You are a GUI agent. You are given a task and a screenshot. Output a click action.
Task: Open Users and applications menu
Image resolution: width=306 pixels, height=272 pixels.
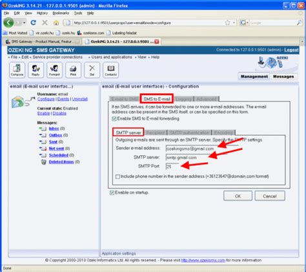pos(112,57)
